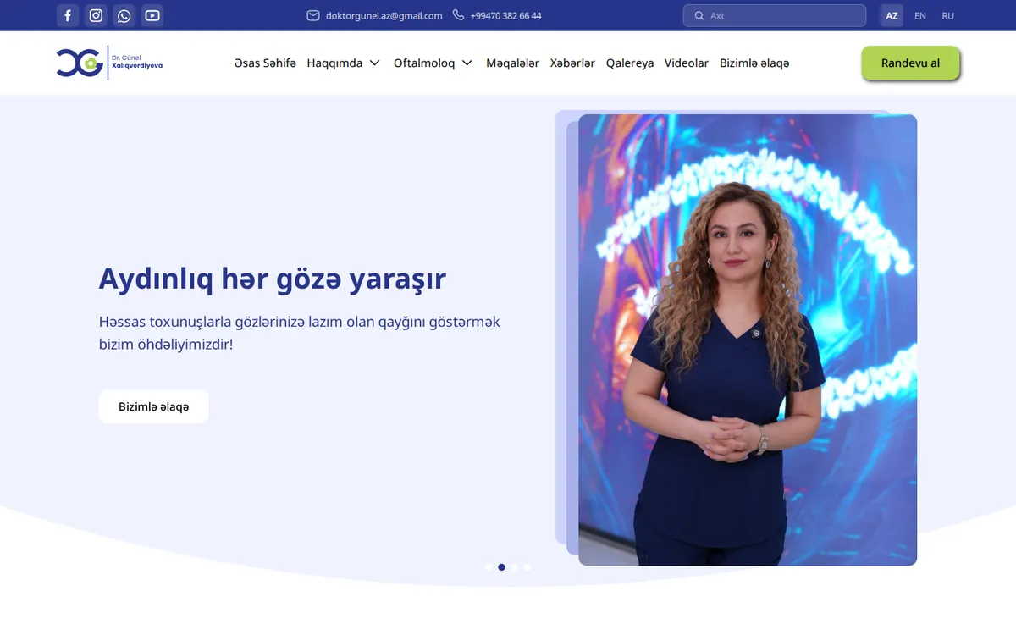Go to Əsas Səhifə
Image resolution: width=1016 pixels, height=635 pixels.
pos(265,63)
